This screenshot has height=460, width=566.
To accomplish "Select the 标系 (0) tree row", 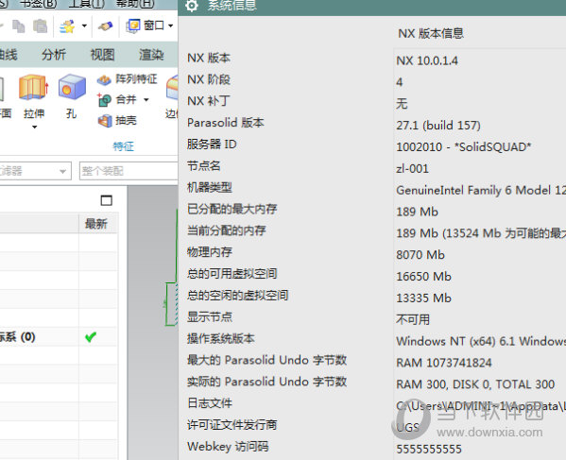I will (59, 337).
